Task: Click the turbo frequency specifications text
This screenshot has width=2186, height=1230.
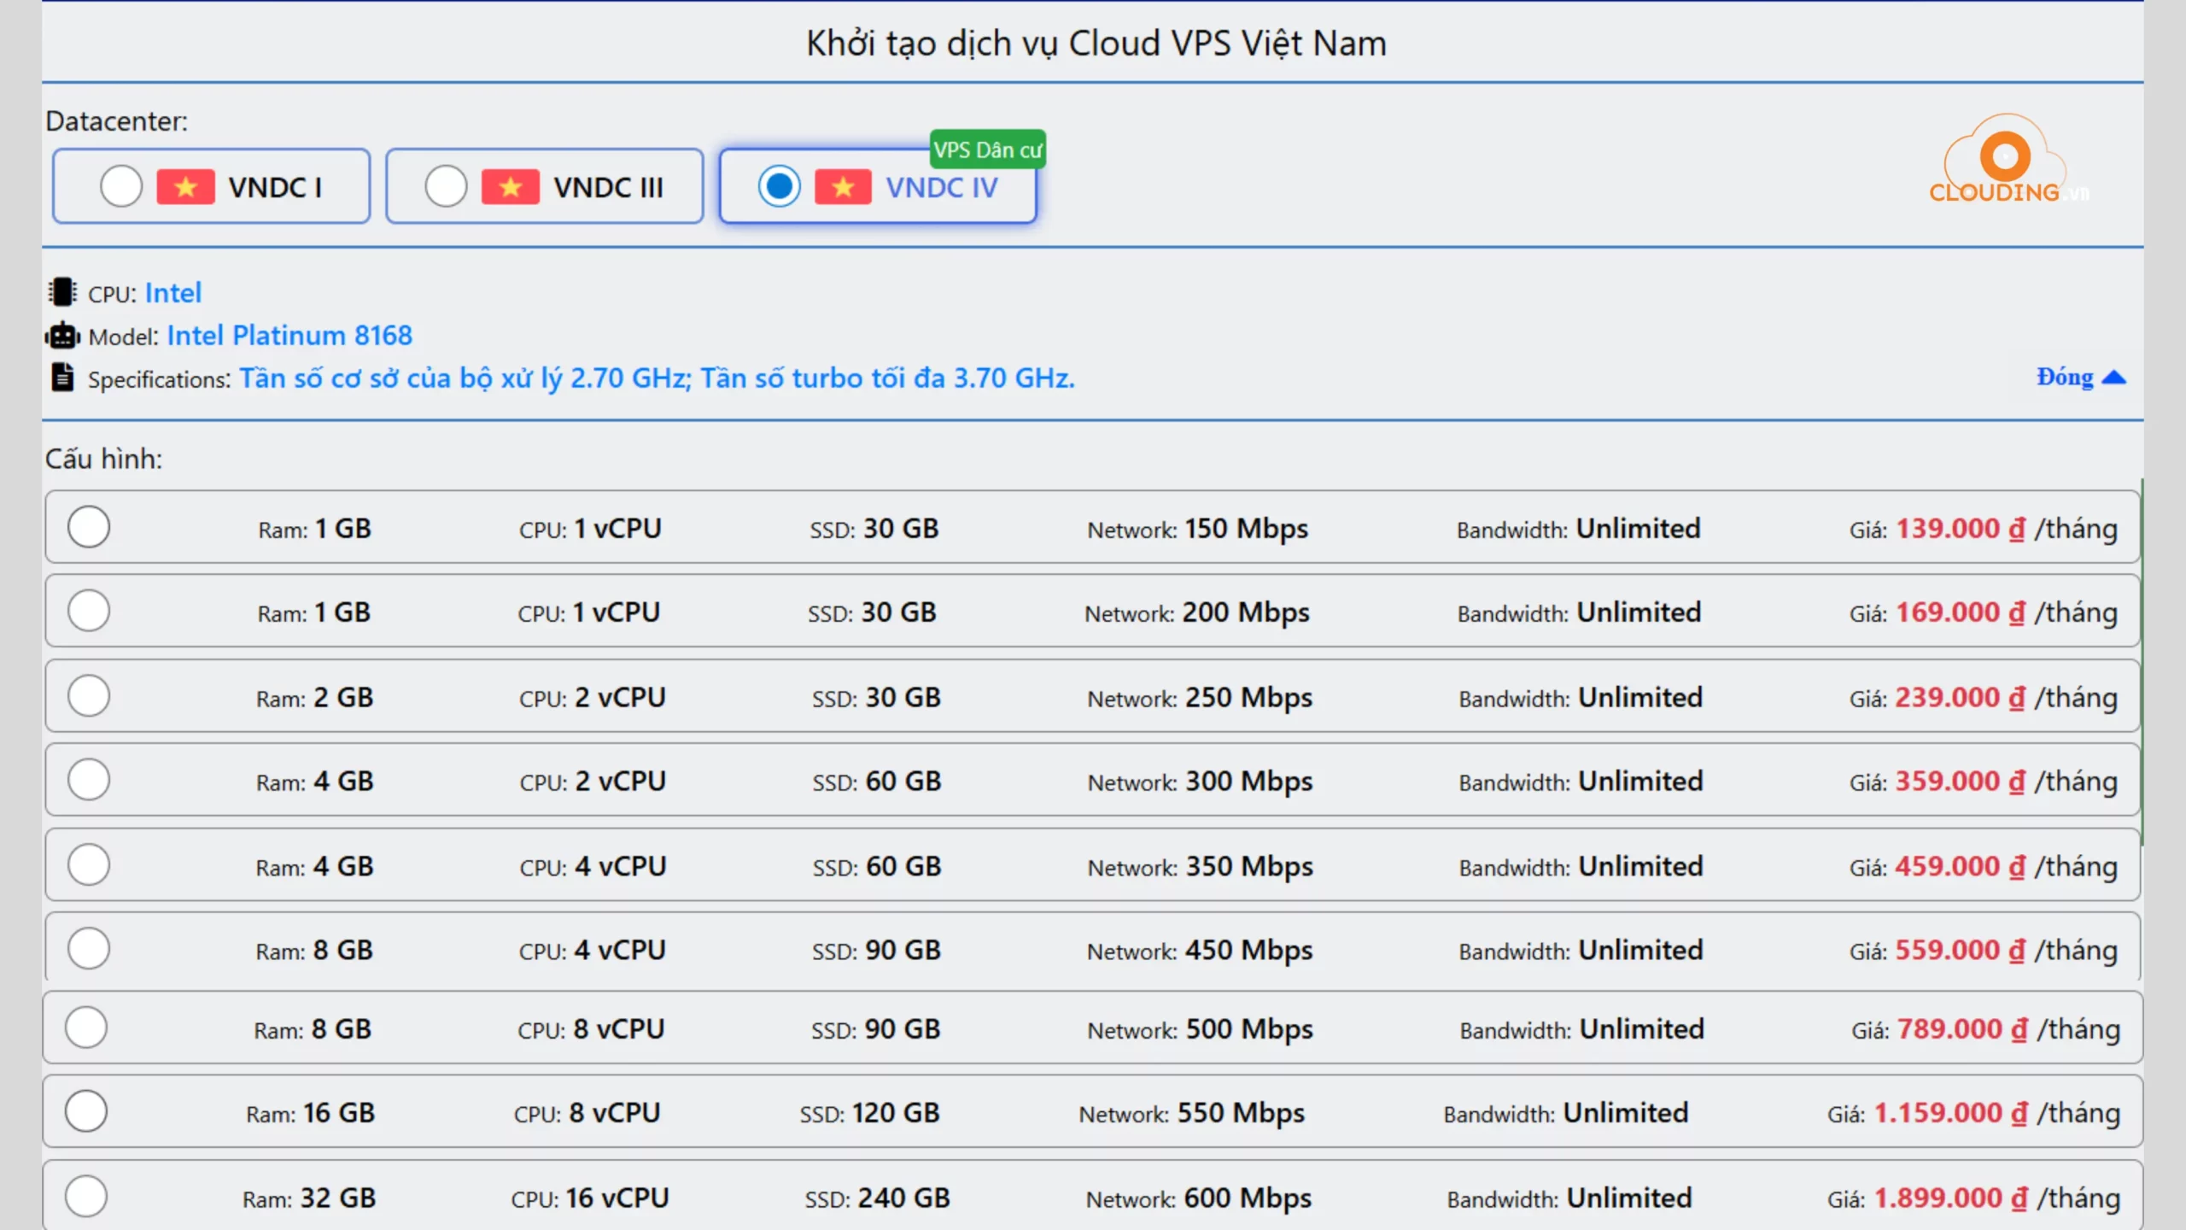Action: coord(658,378)
